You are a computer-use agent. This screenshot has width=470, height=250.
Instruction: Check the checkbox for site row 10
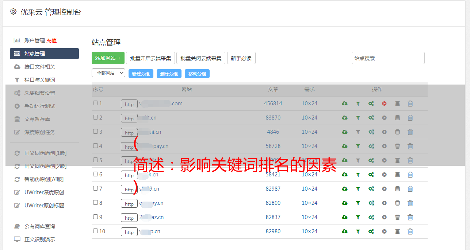(95, 231)
